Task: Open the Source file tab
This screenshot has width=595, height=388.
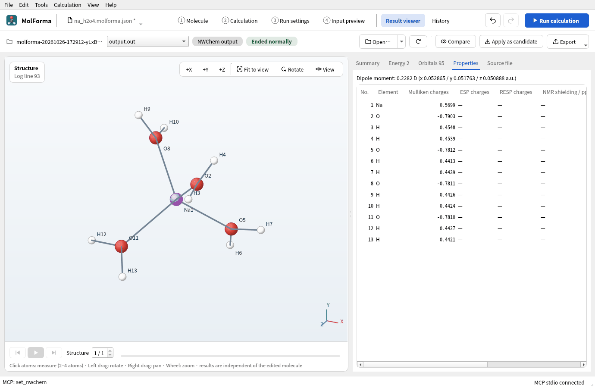Action: pos(500,63)
